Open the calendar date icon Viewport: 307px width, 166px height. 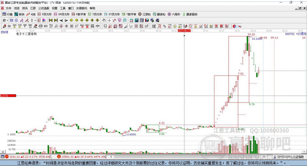tap(131, 20)
